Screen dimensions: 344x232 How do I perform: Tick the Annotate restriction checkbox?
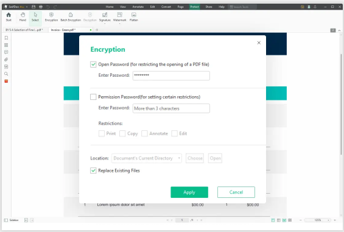point(144,133)
